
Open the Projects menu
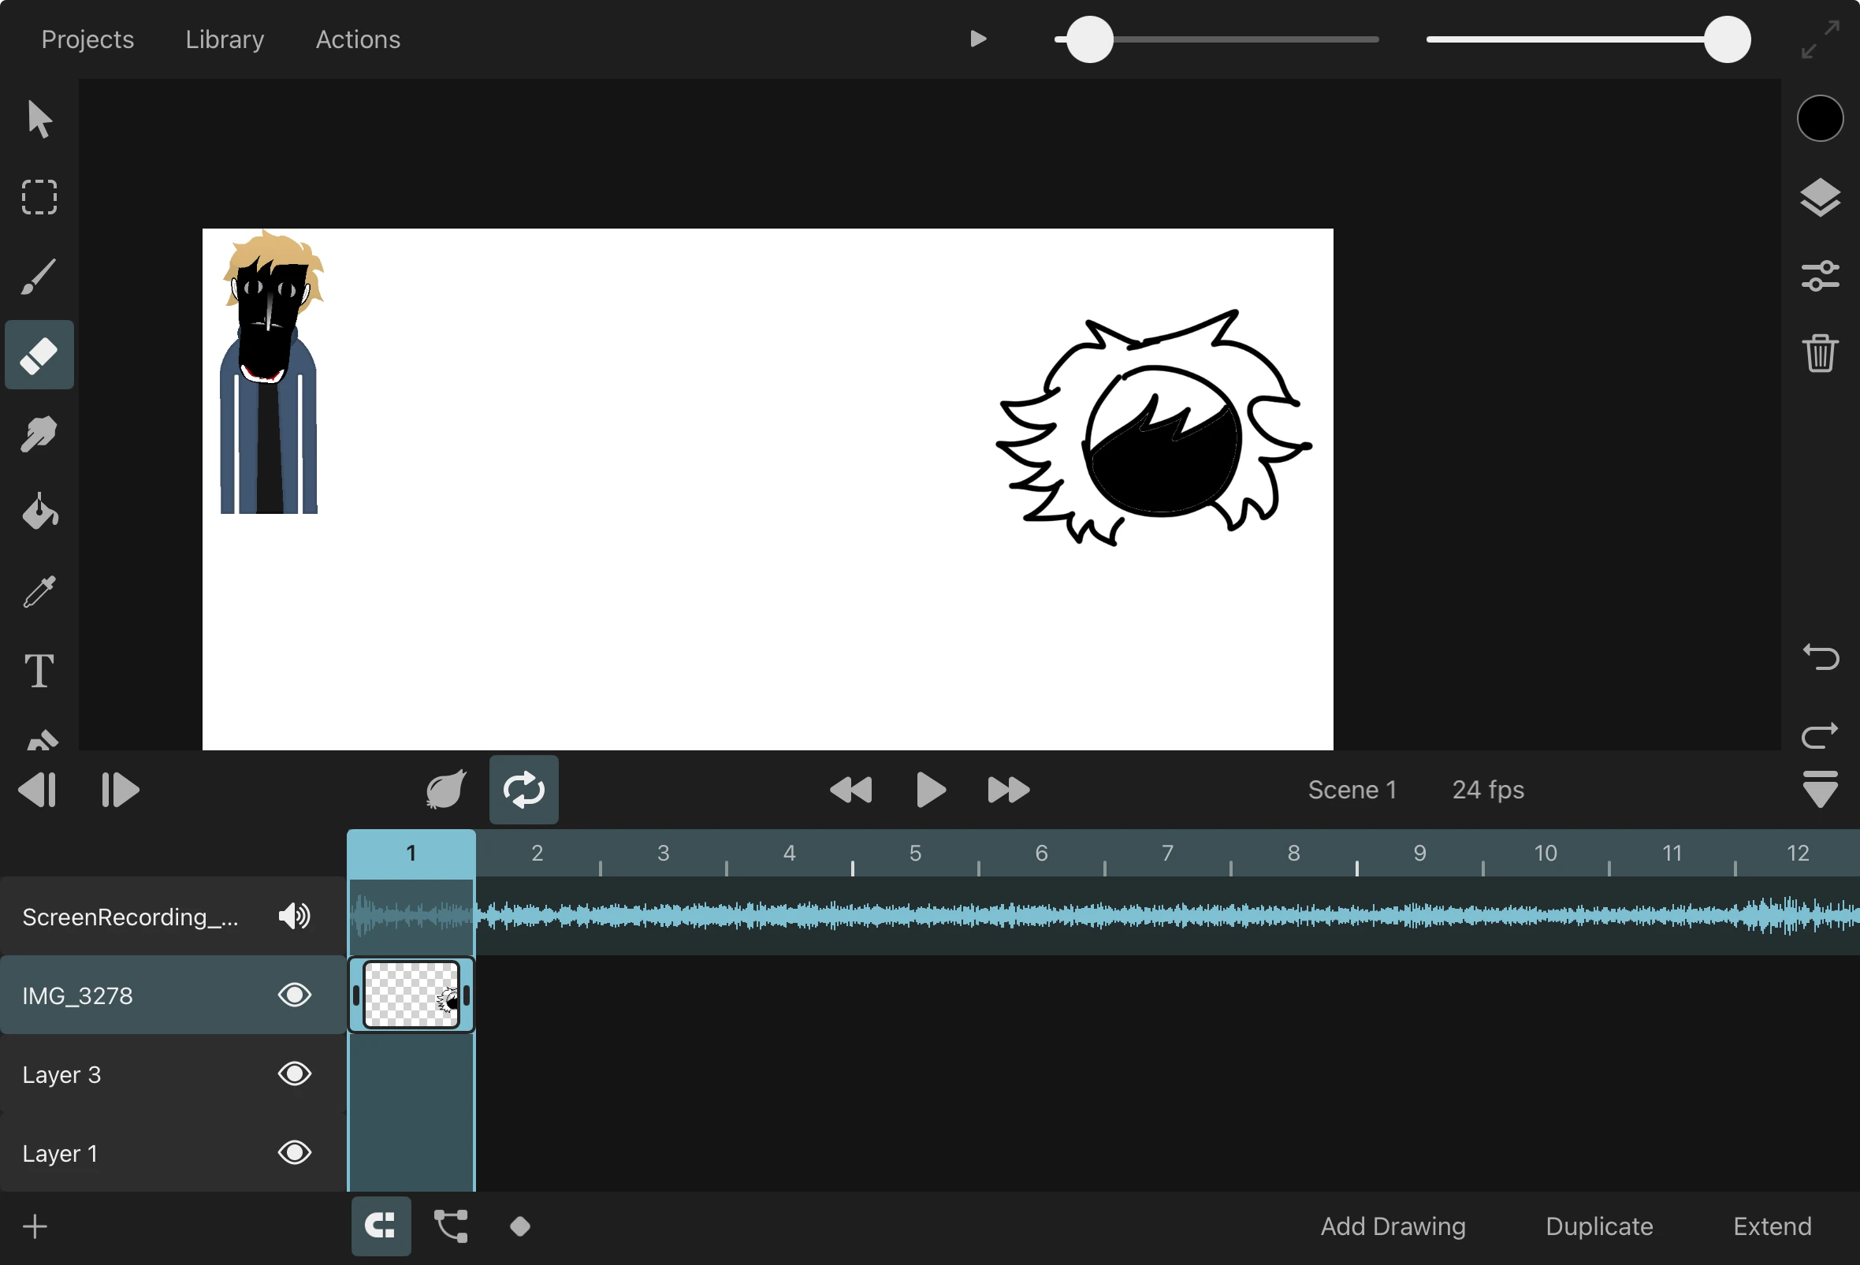point(87,39)
